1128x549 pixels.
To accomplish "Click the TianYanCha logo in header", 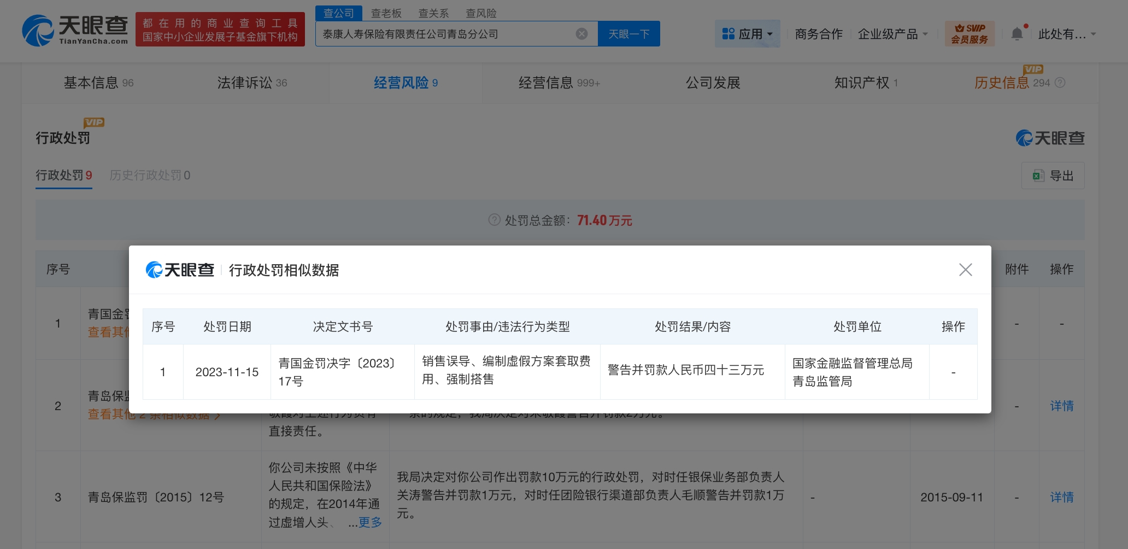I will [75, 31].
